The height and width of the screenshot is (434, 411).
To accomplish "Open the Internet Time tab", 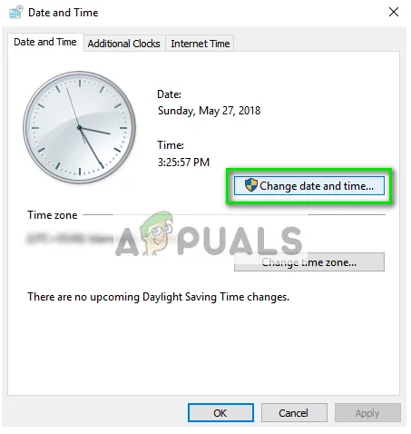I will pos(201,44).
